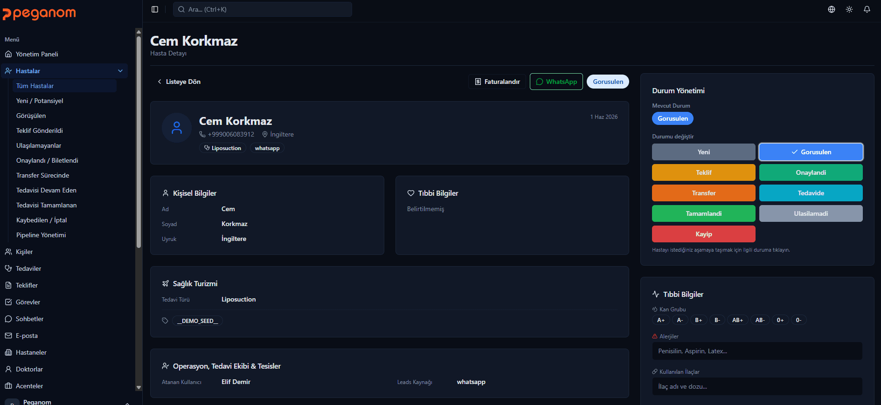The width and height of the screenshot is (881, 405).
Task: Switch theme with the sun icon
Action: [x=849, y=9]
